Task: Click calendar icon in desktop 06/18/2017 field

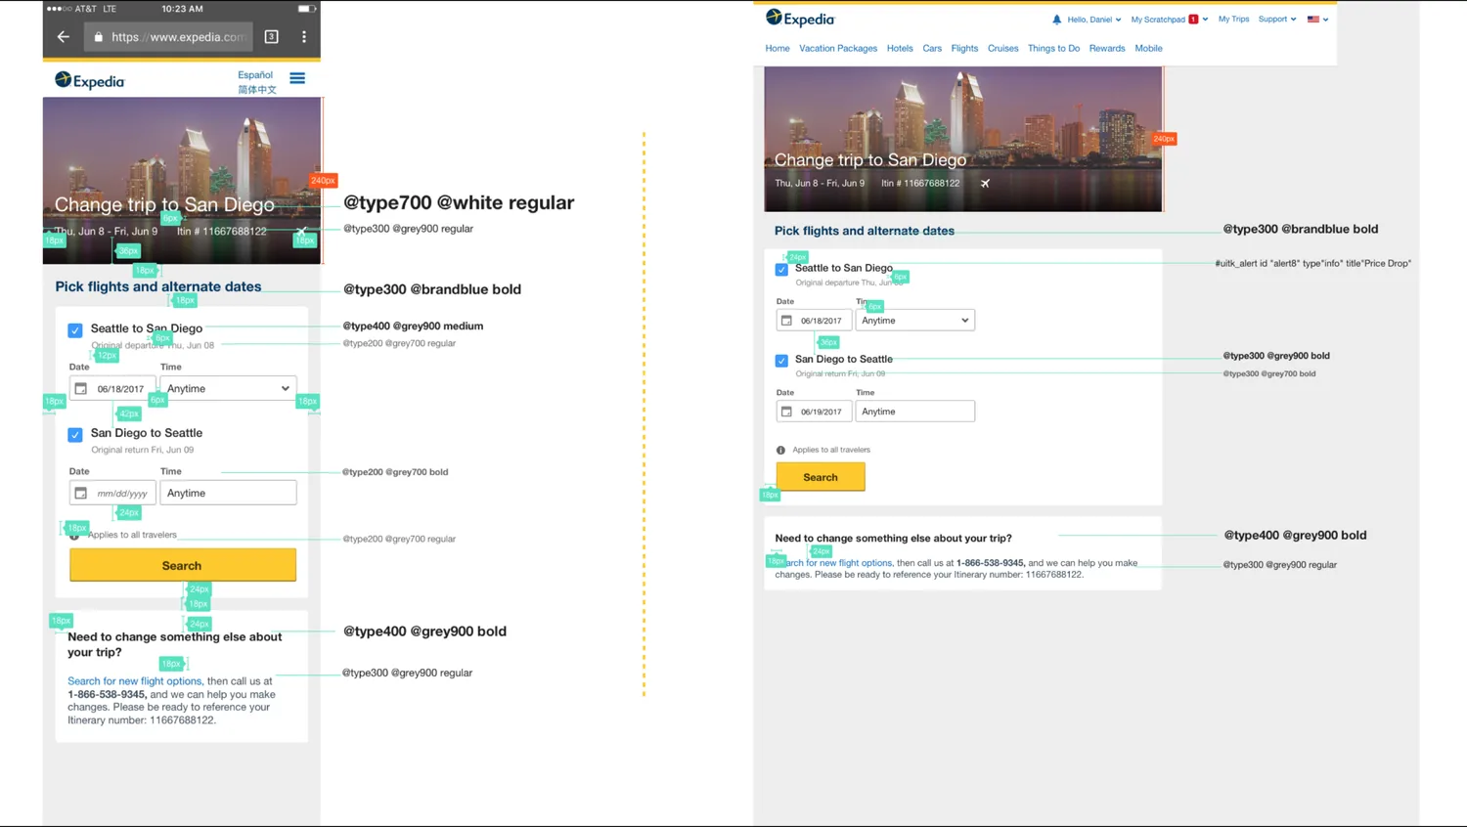Action: coord(786,320)
